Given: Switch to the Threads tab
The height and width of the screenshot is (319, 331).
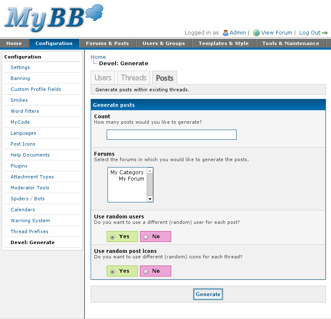Looking at the screenshot, I should 134,78.
